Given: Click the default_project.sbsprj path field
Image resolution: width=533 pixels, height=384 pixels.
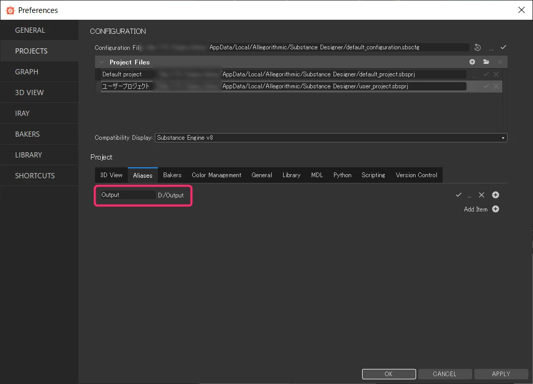Looking at the screenshot, I should tap(310, 74).
